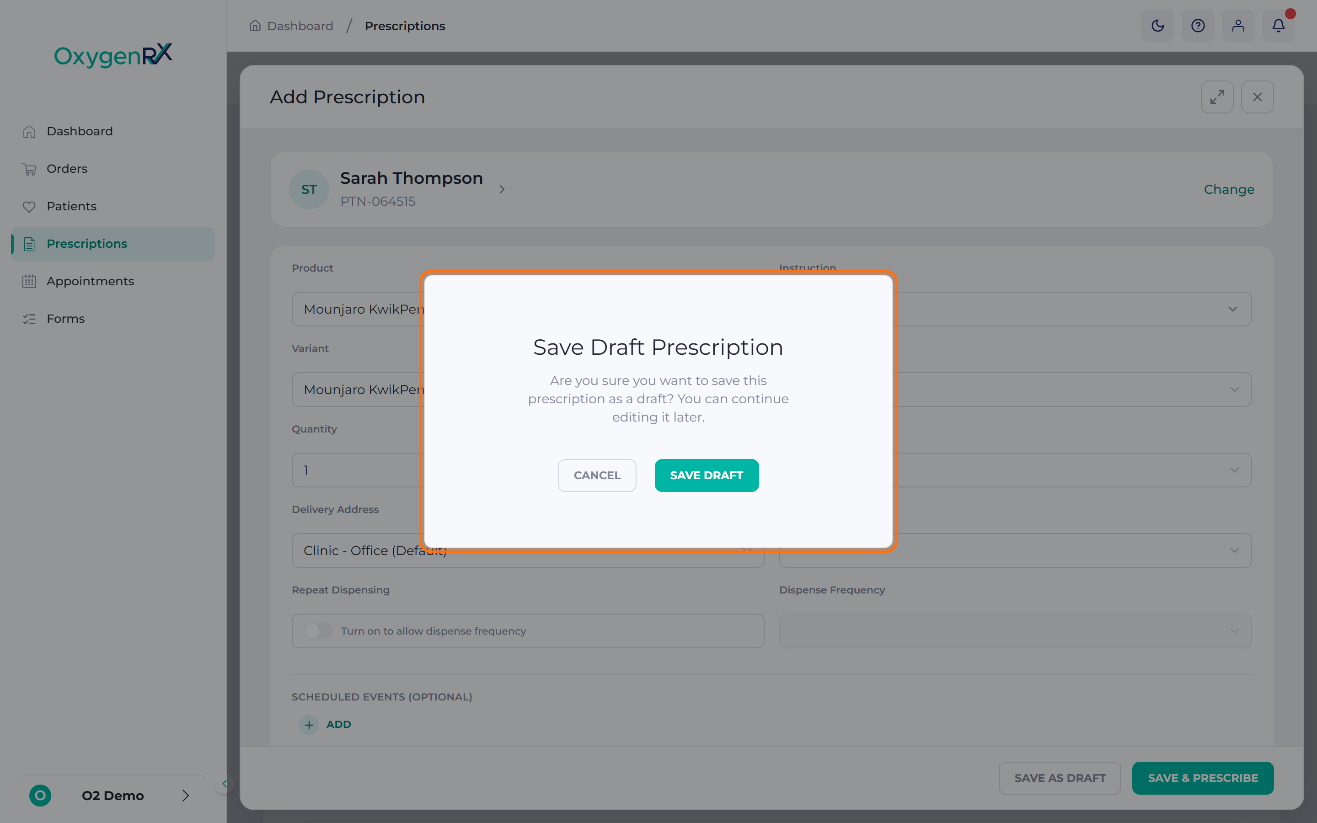Open Appointments in the sidebar

tap(112, 281)
